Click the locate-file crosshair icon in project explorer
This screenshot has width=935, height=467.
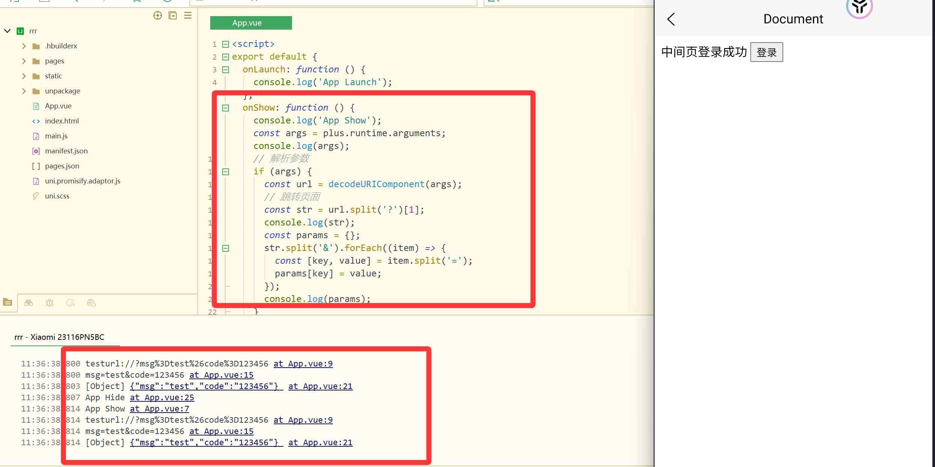point(158,15)
